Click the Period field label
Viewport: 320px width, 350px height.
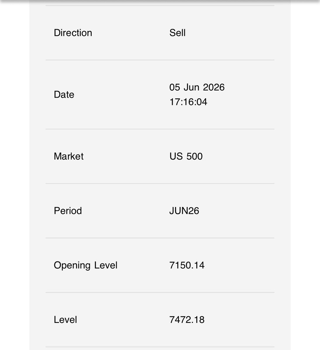(68, 211)
